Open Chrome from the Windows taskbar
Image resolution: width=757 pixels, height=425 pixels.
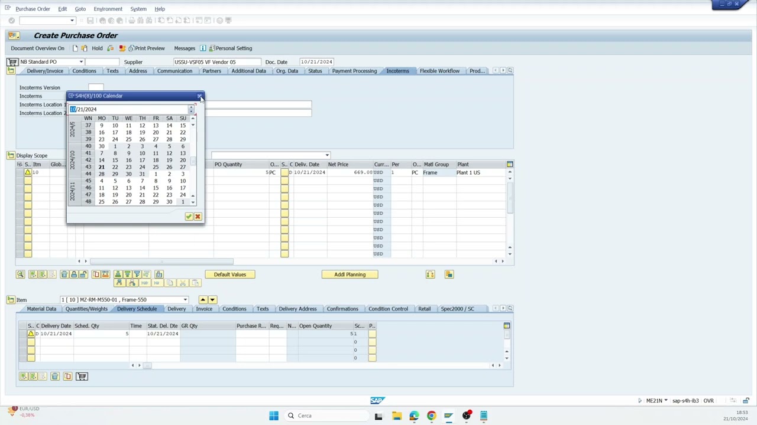pyautogui.click(x=431, y=416)
